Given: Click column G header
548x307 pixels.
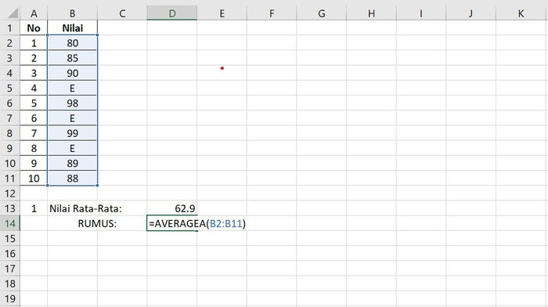Looking at the screenshot, I should 322,13.
